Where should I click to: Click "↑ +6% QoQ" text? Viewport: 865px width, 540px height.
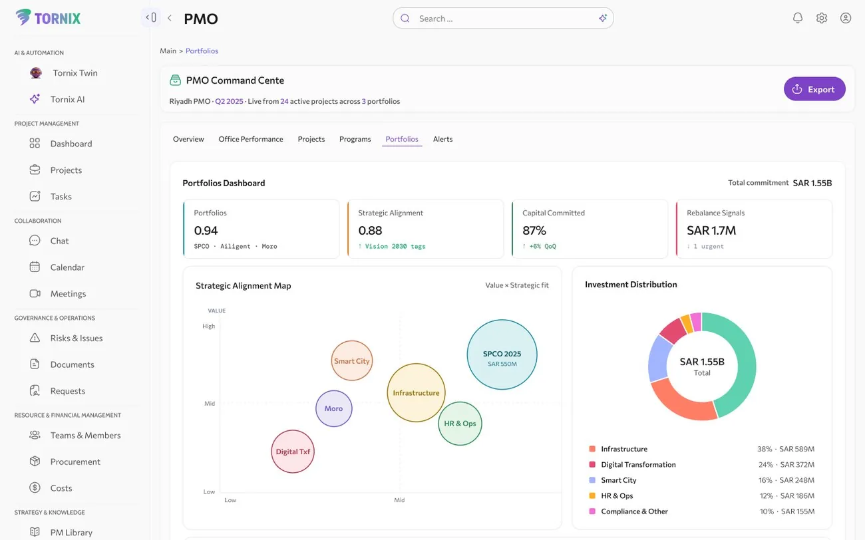click(x=539, y=246)
